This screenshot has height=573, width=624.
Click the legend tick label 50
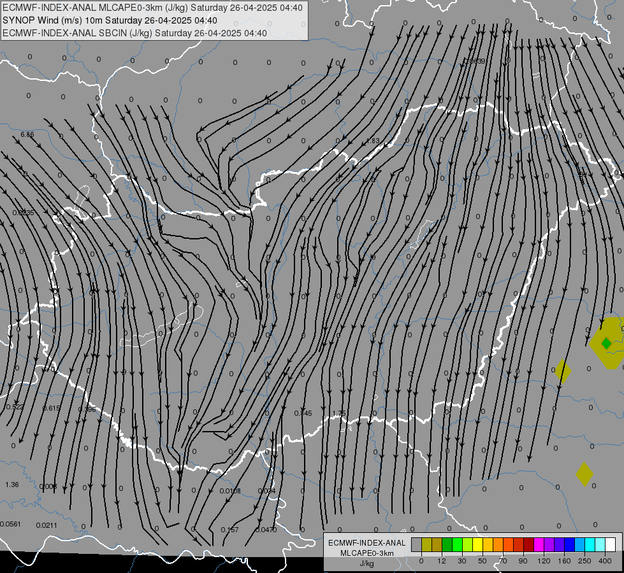coord(483,561)
